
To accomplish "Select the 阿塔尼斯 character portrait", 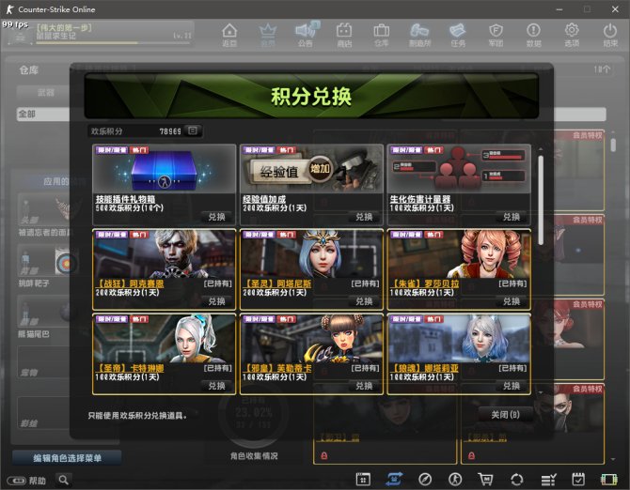I will tap(311, 253).
